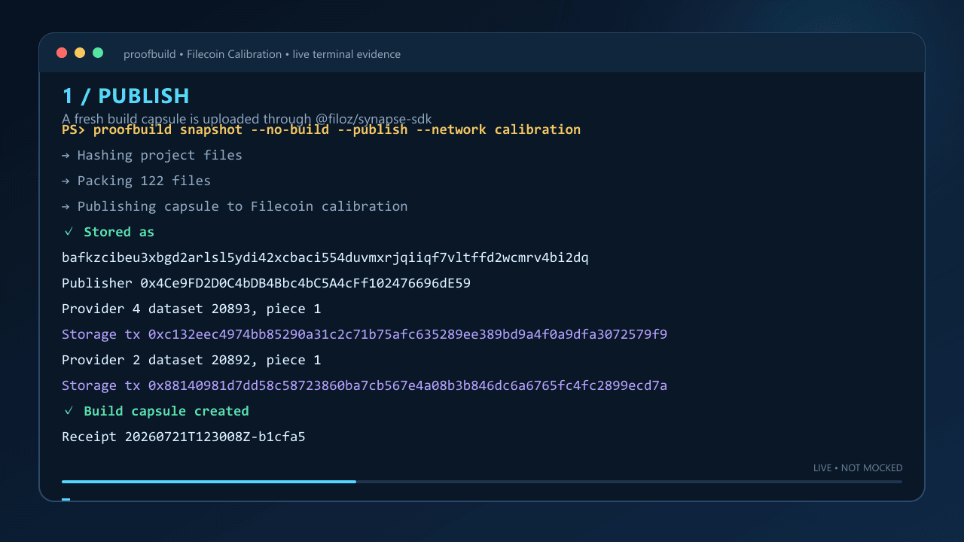
Task: Click the 'proofbuild snapshot --no-build' command line
Action: [321, 129]
